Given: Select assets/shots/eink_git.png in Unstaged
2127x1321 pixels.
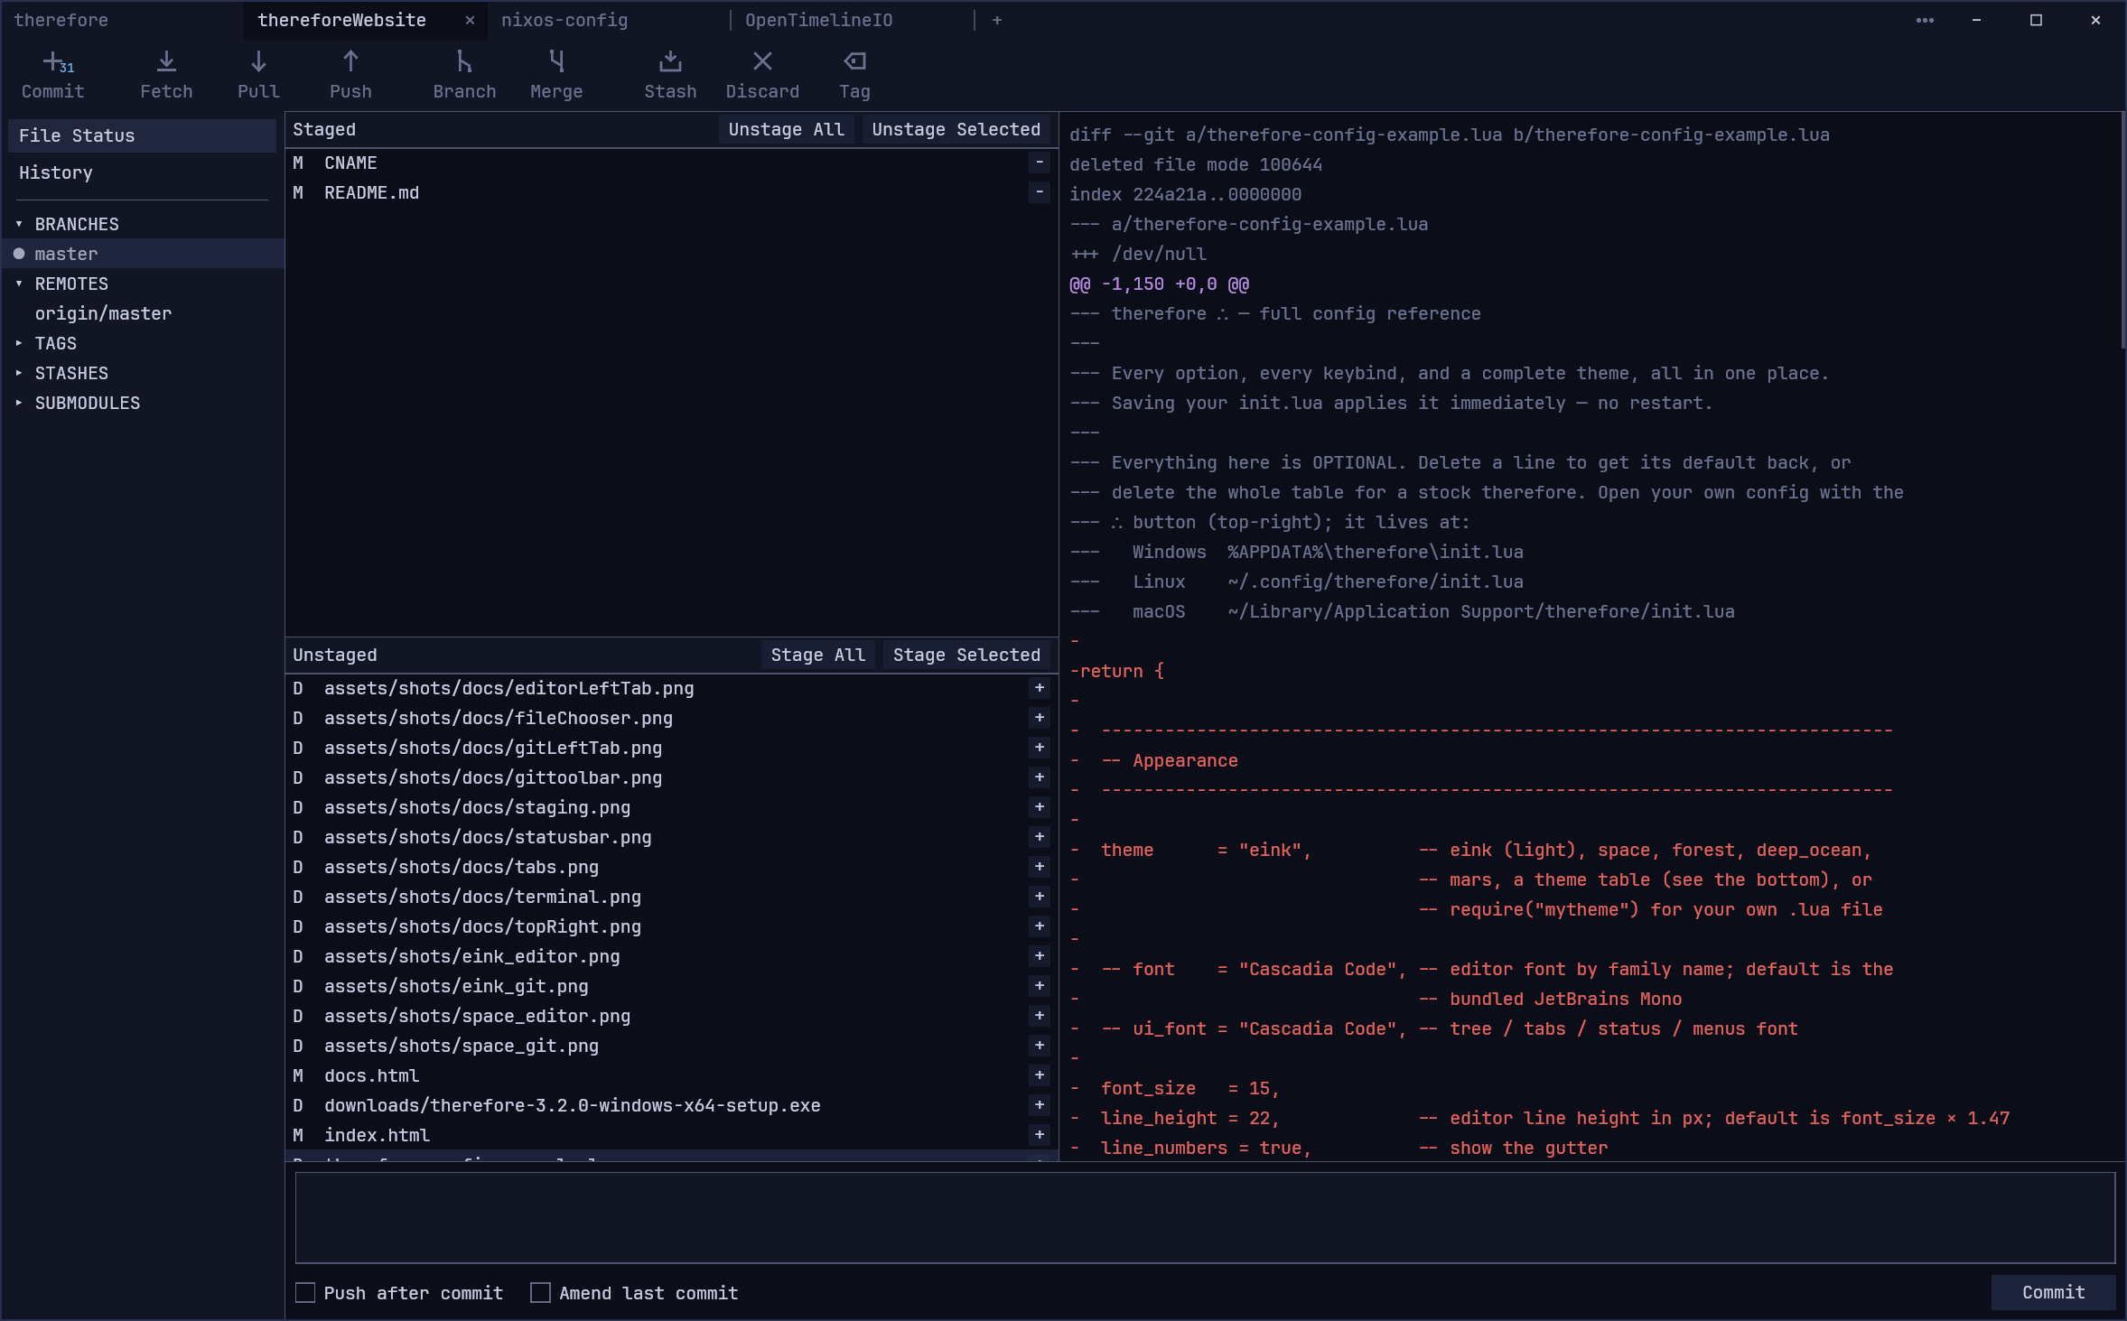Looking at the screenshot, I should (671, 986).
